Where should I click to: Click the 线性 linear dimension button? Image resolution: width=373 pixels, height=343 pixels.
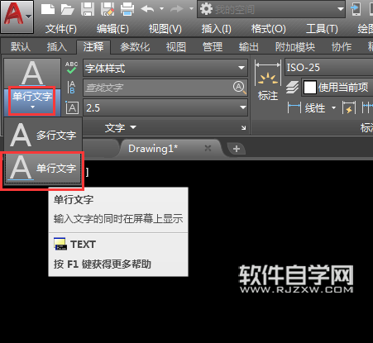(x=306, y=107)
